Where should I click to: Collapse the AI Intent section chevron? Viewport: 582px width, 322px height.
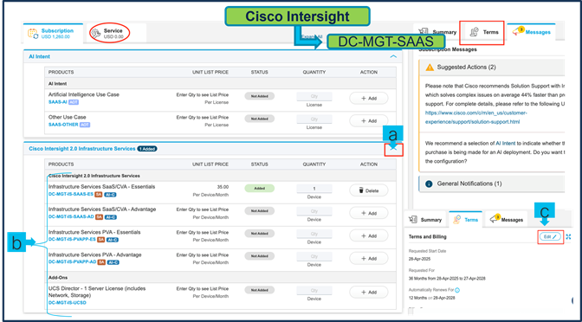393,57
